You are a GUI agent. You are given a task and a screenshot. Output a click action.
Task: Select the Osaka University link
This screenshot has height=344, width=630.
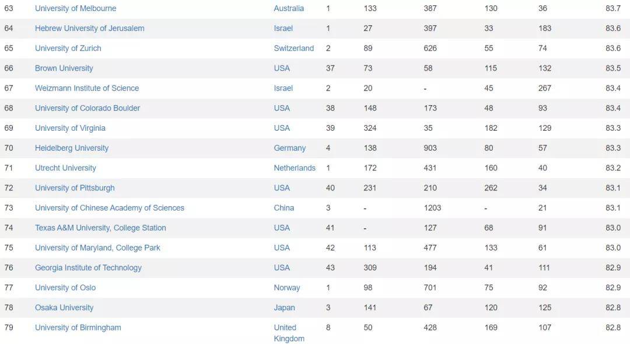[x=64, y=308]
